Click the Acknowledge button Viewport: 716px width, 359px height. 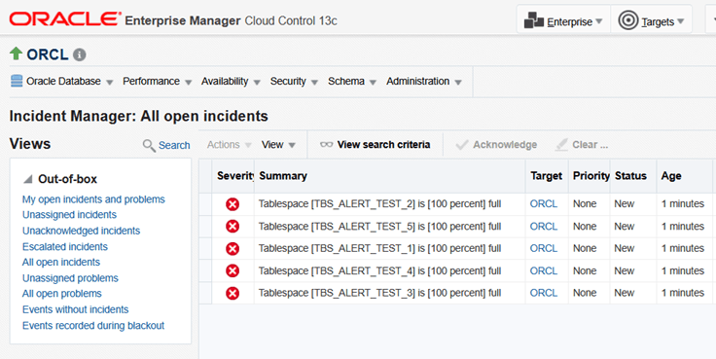click(x=496, y=145)
